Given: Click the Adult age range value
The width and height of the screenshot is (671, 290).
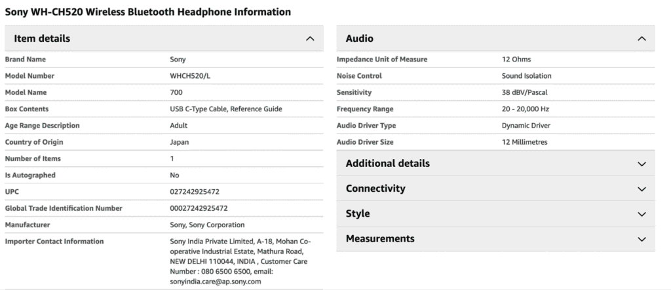Looking at the screenshot, I should tap(178, 126).
